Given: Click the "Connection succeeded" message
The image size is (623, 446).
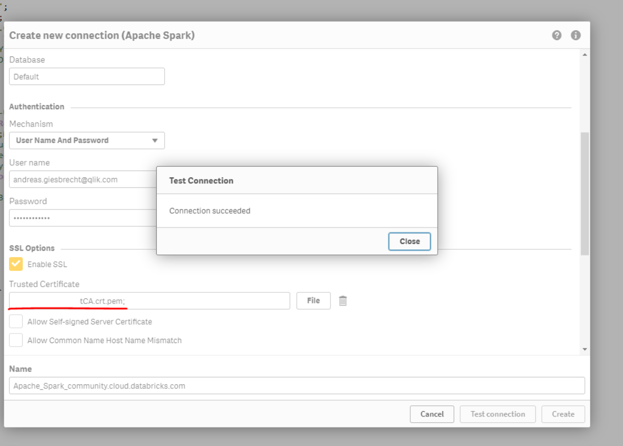Looking at the screenshot, I should tap(210, 211).
